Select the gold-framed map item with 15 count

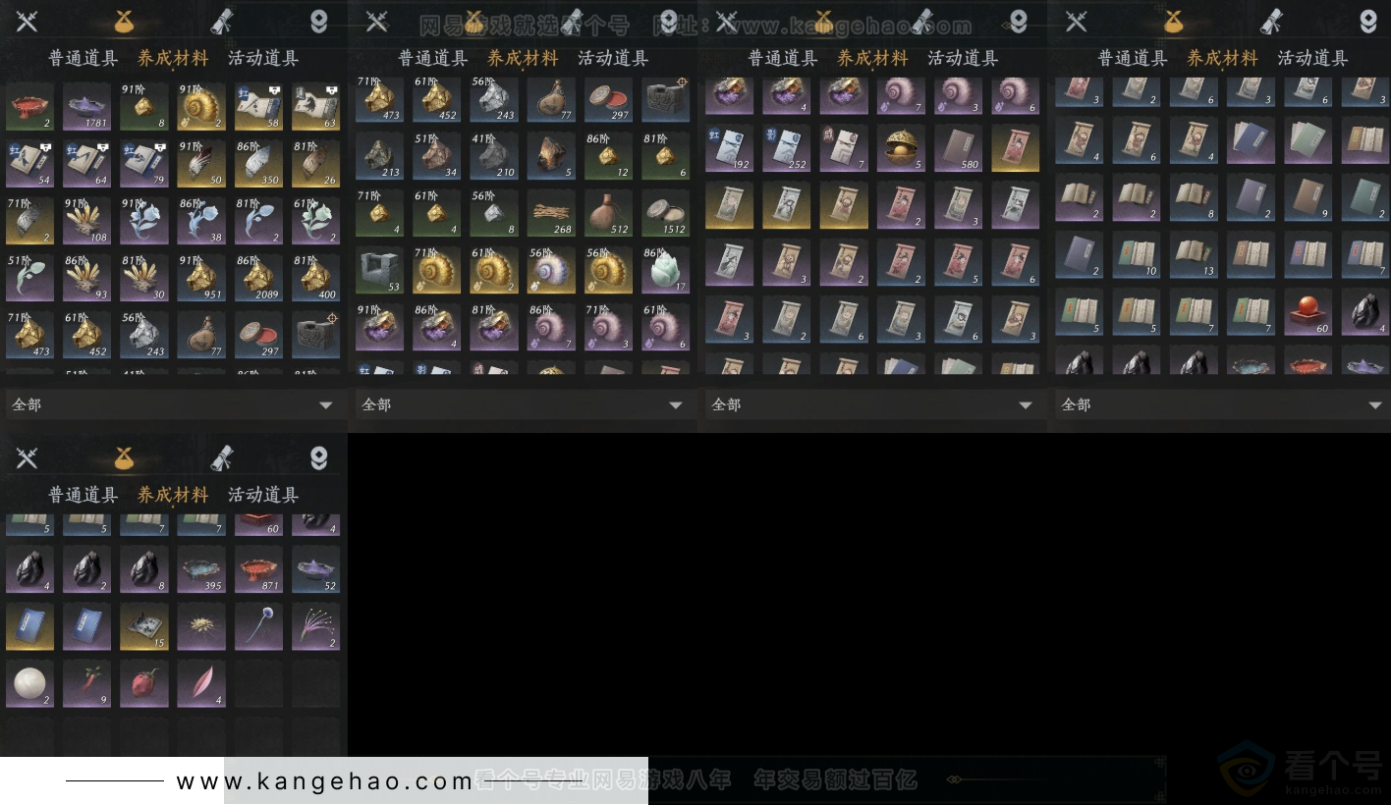[144, 626]
